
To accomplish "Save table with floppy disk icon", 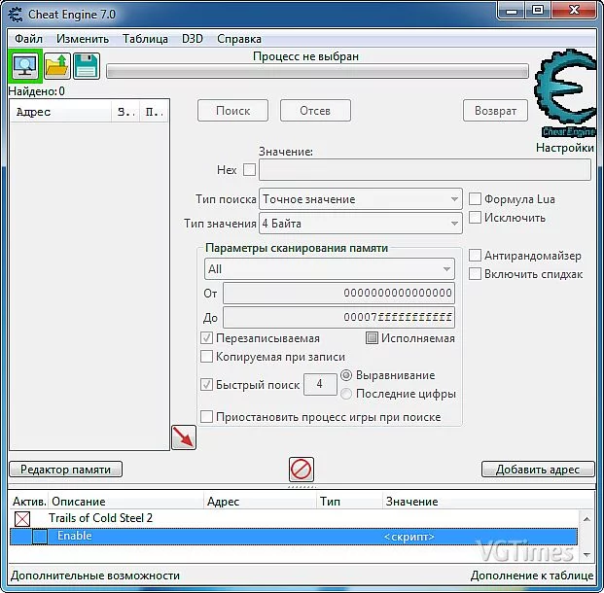I will (87, 66).
